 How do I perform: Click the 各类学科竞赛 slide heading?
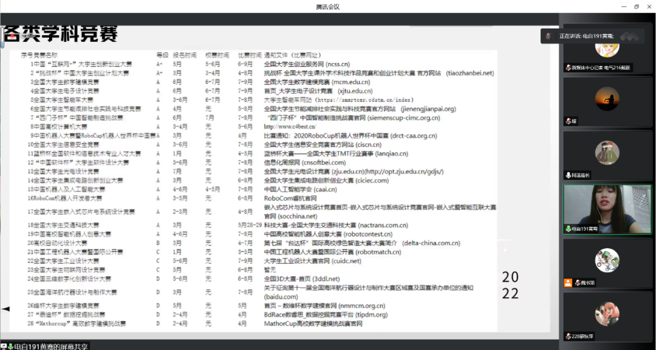click(61, 35)
